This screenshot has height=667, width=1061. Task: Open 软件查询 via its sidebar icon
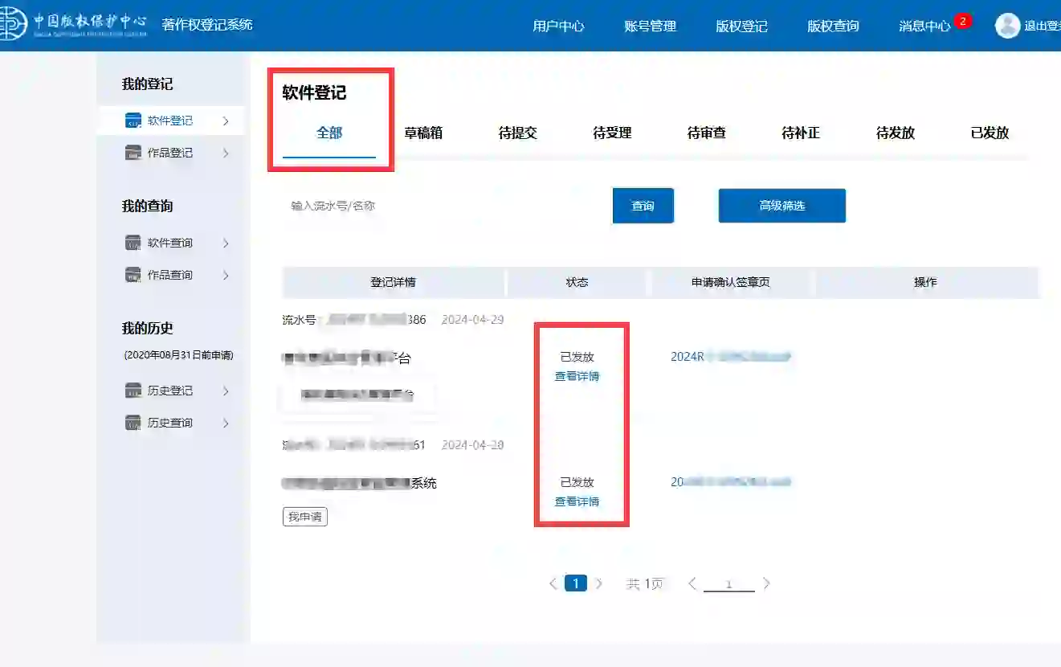coord(133,242)
